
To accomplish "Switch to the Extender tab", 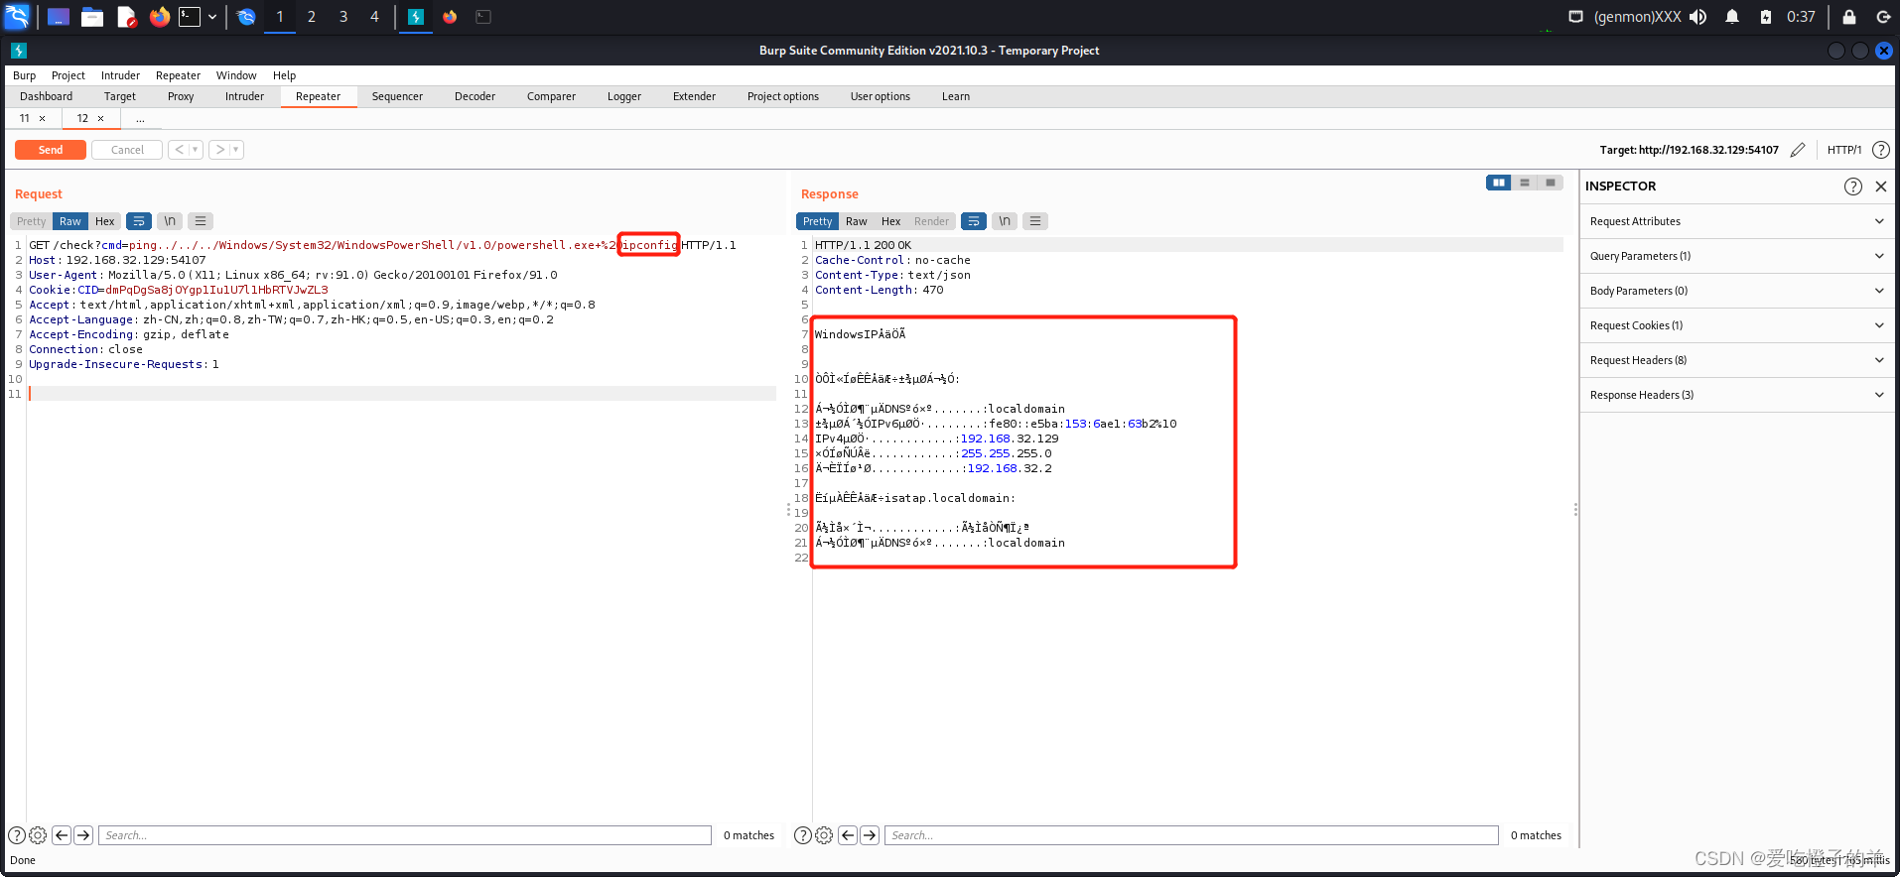I will pyautogui.click(x=695, y=96).
